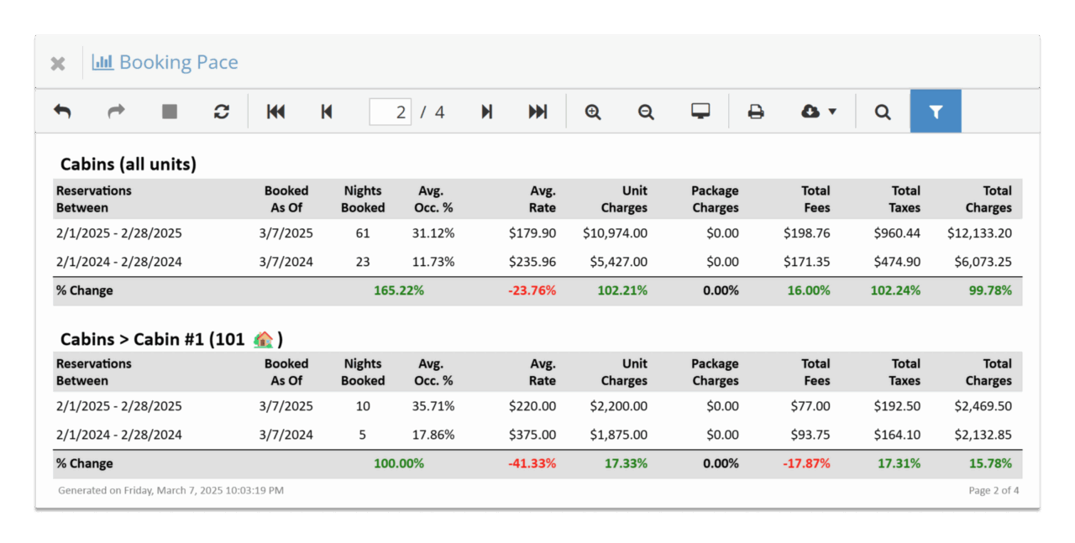Click the cloud export icon
Viewport: 1075px width, 543px height.
click(x=811, y=111)
